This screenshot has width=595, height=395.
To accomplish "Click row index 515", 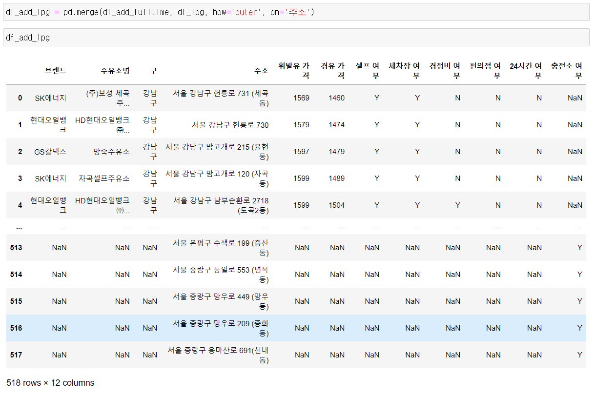I will tap(16, 301).
